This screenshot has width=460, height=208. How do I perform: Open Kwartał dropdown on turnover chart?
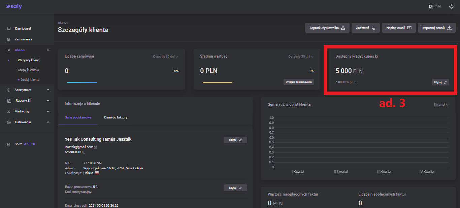441,105
